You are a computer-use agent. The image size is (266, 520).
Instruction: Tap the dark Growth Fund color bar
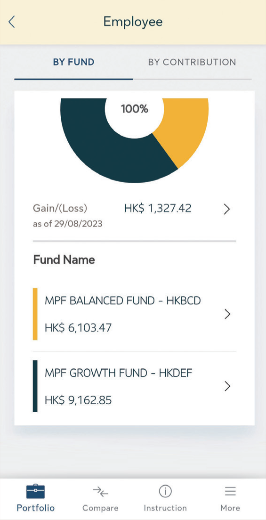point(35,386)
